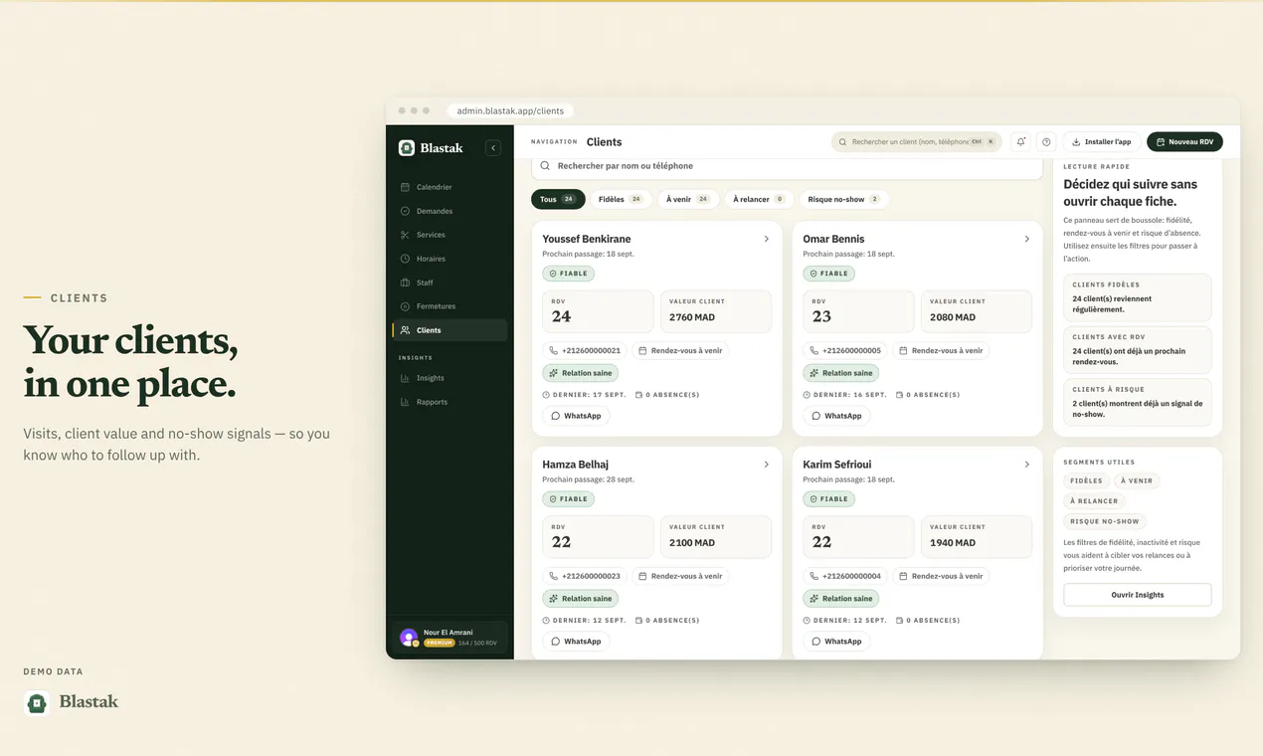The height and width of the screenshot is (756, 1263).
Task: Click the Ouvrir Insights button
Action: 1138,595
